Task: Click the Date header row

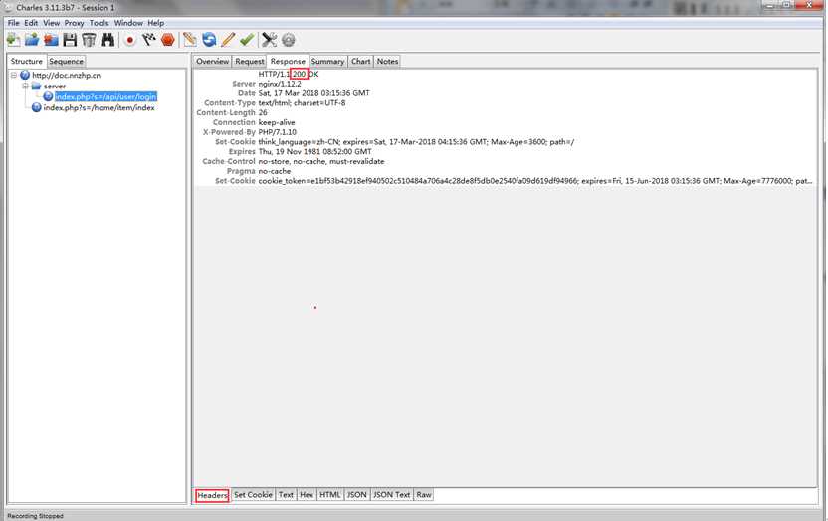Action: 505,92
